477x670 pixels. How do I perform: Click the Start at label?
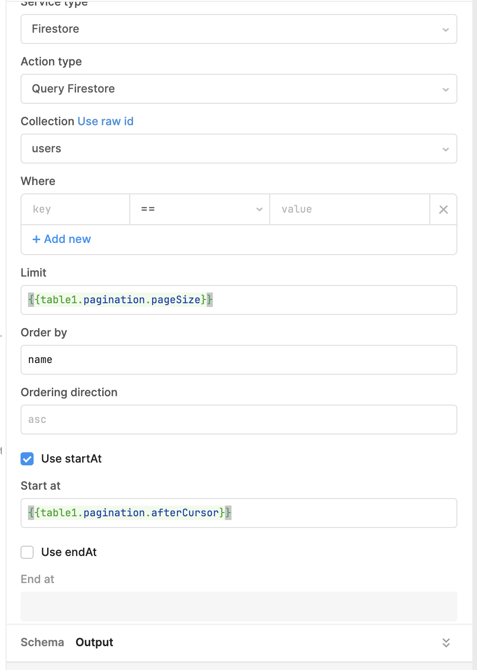pos(41,486)
